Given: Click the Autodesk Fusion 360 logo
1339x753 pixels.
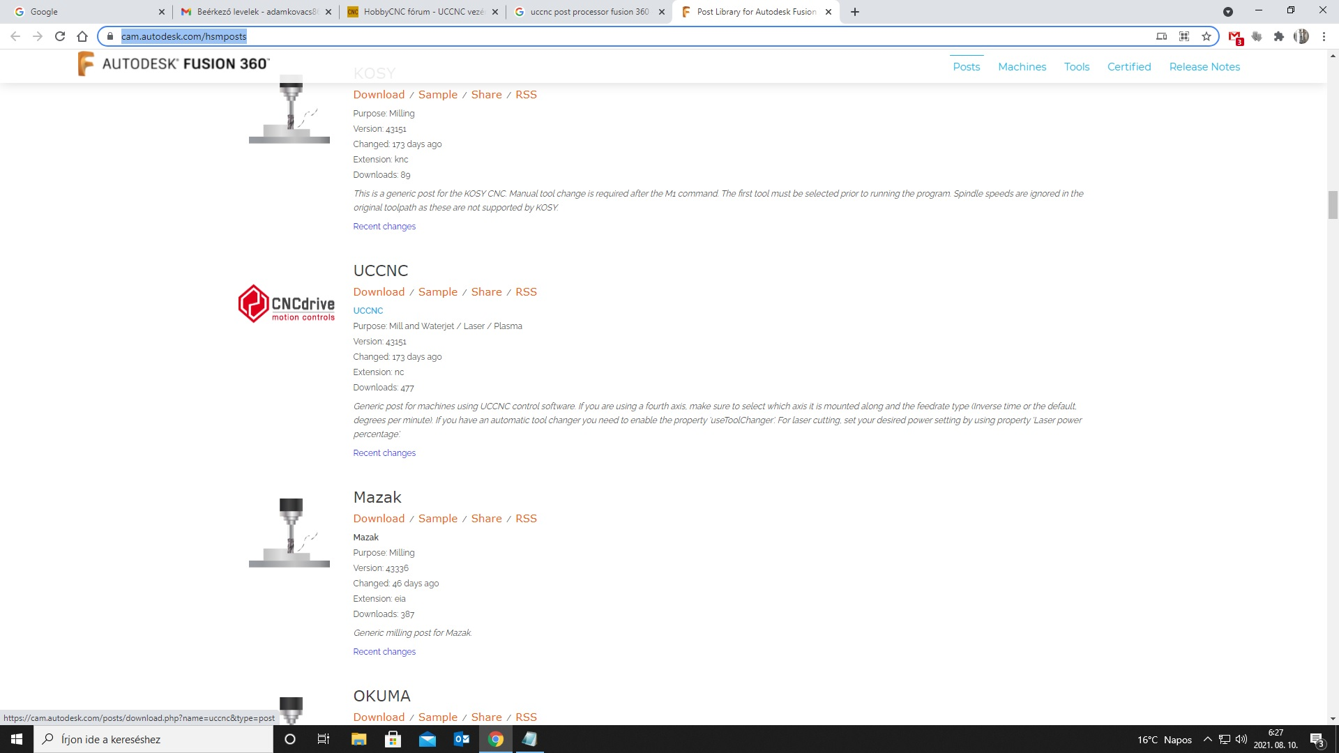Looking at the screenshot, I should (x=173, y=64).
